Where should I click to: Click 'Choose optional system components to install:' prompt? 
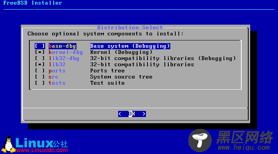click(x=106, y=34)
